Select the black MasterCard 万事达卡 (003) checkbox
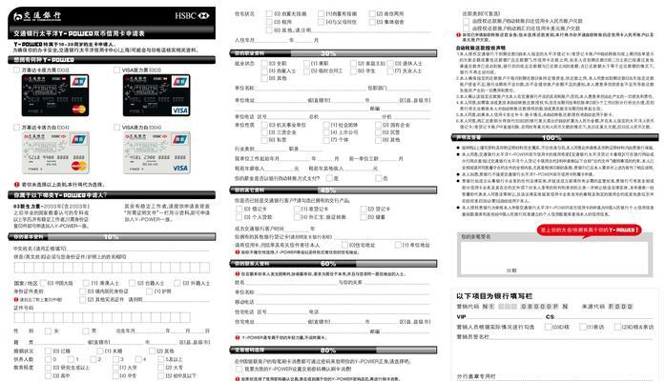 point(16,70)
